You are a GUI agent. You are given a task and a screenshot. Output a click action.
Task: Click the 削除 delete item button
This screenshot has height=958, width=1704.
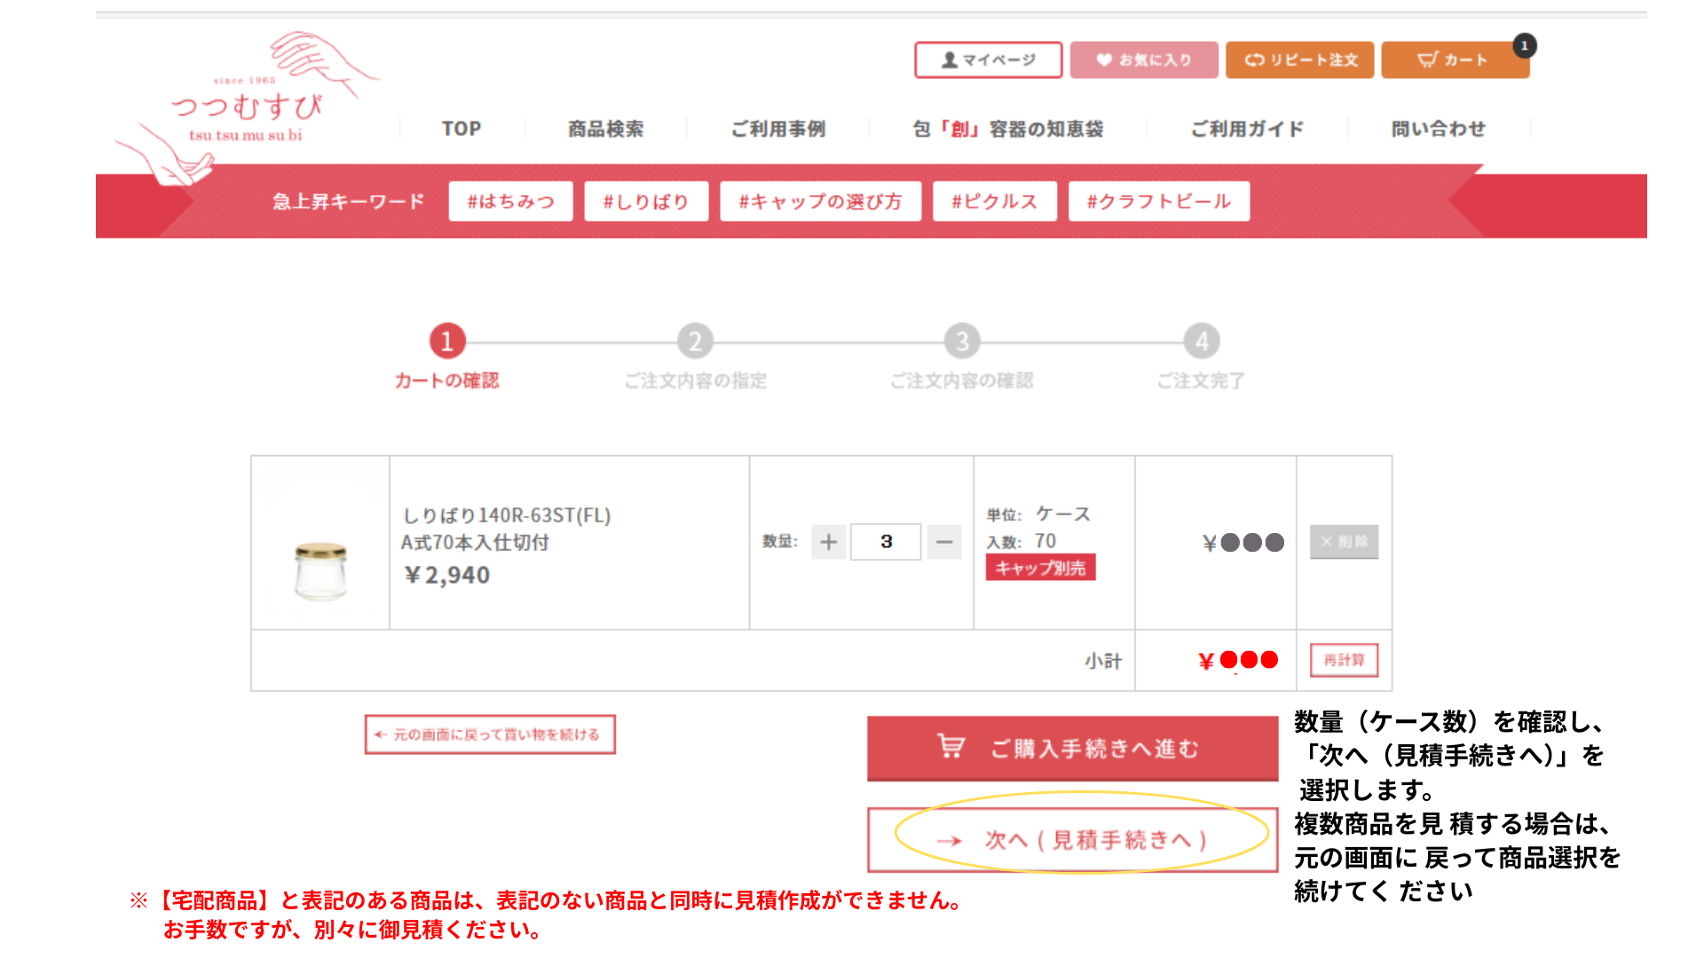(x=1344, y=542)
